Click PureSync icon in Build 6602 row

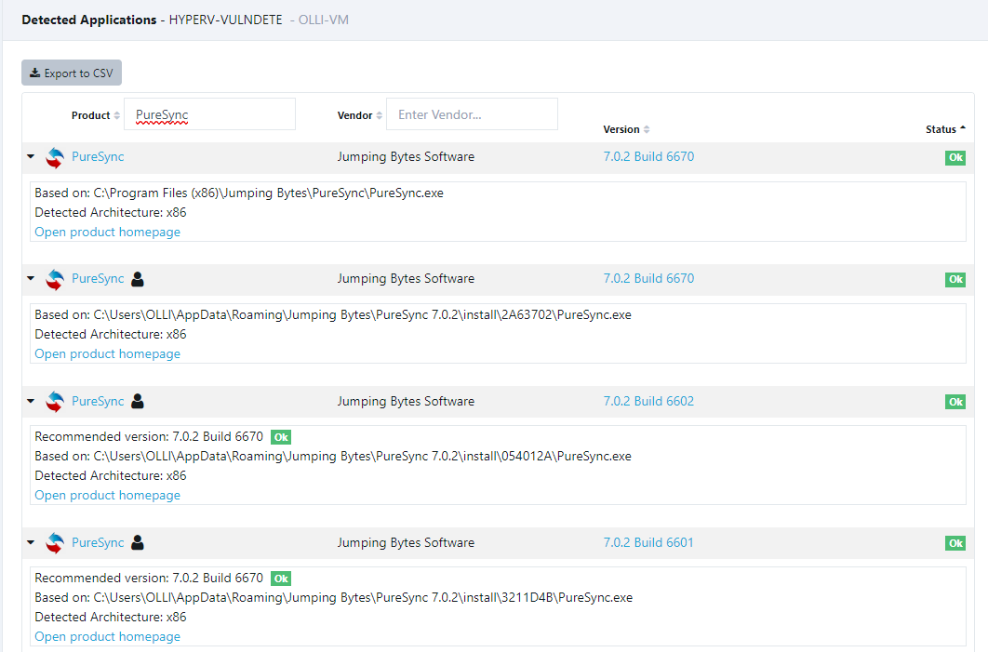pyautogui.click(x=55, y=402)
